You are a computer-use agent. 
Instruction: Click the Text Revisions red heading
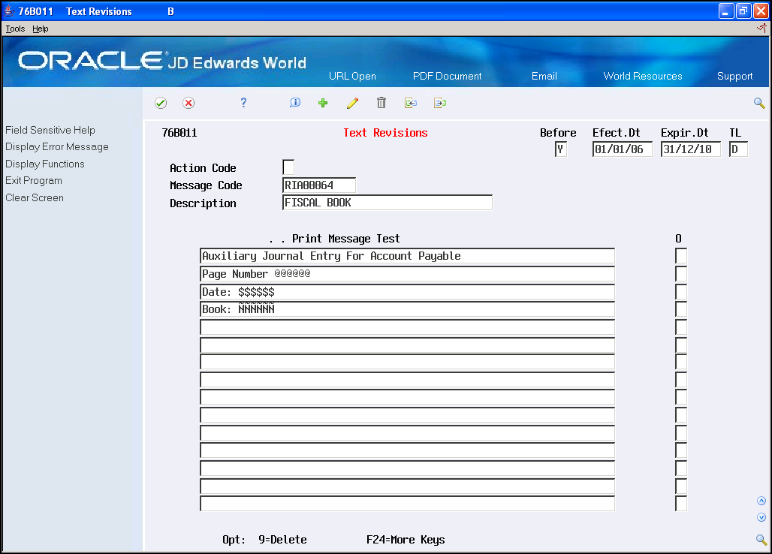[385, 133]
